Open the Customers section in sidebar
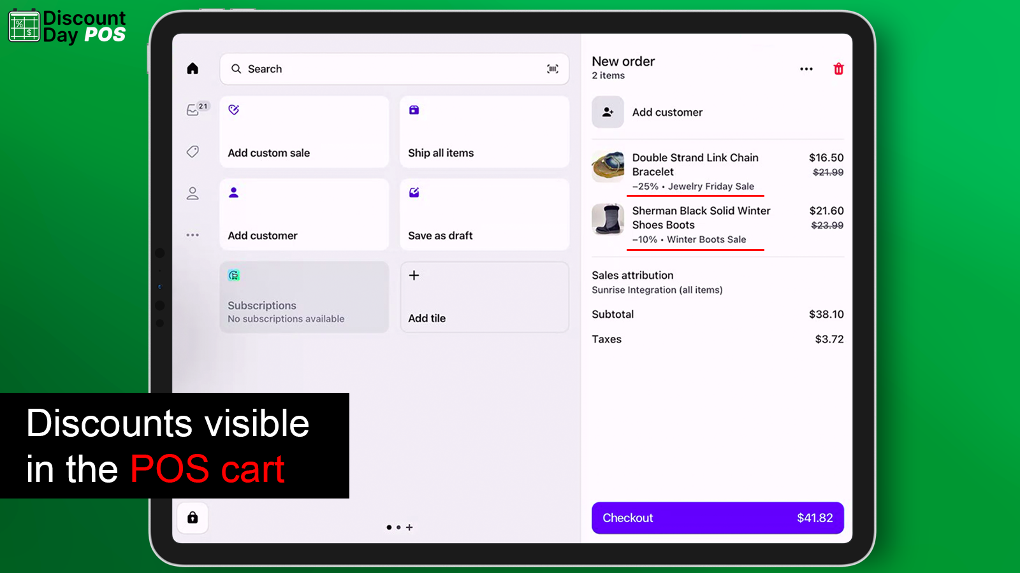The height and width of the screenshot is (573, 1020). (x=193, y=194)
